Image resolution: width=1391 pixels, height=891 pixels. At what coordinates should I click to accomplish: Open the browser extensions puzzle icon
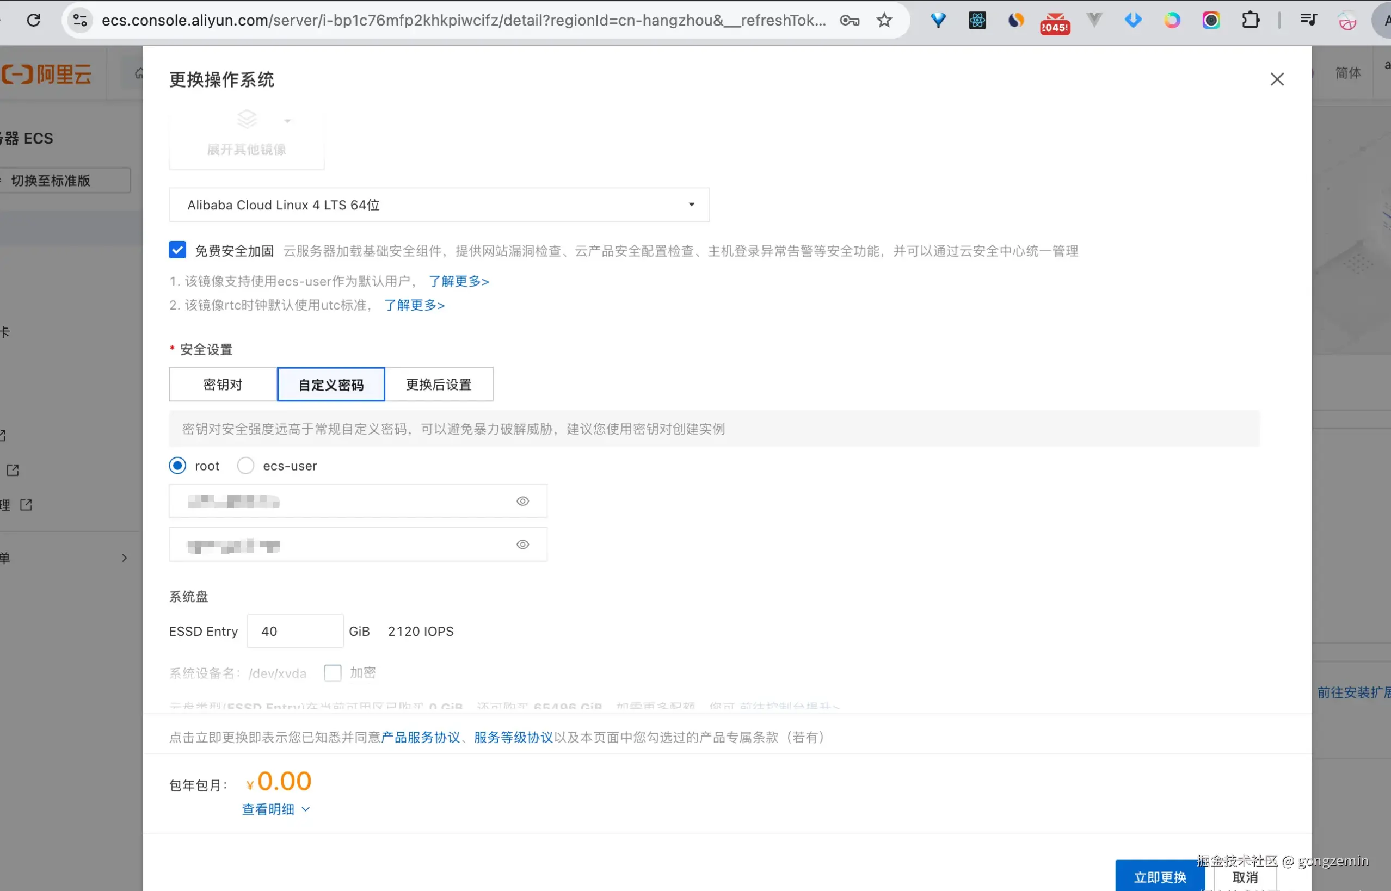pyautogui.click(x=1251, y=20)
